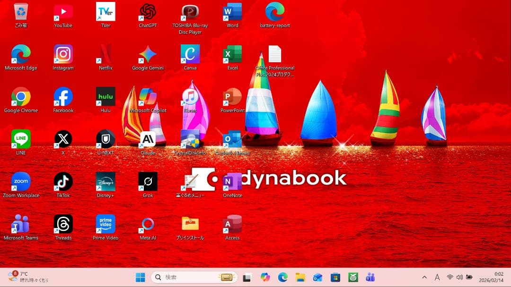Open the Start menu
511x287 pixels.
pos(140,278)
